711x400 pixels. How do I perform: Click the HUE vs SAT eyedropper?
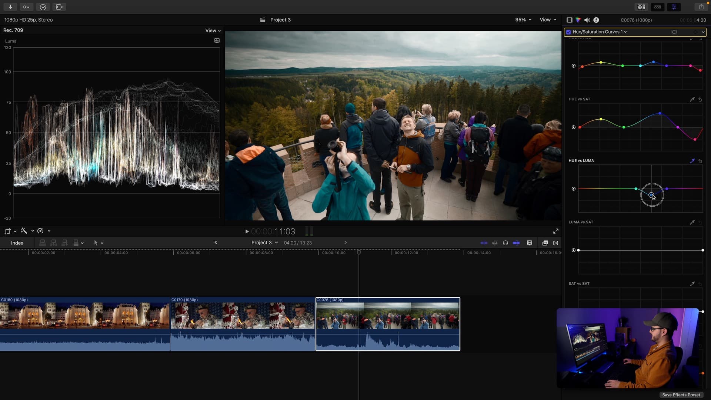(x=692, y=99)
